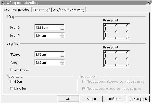Select center base point in Μέγεθος grid
The image size is (152, 104).
click(116, 59)
